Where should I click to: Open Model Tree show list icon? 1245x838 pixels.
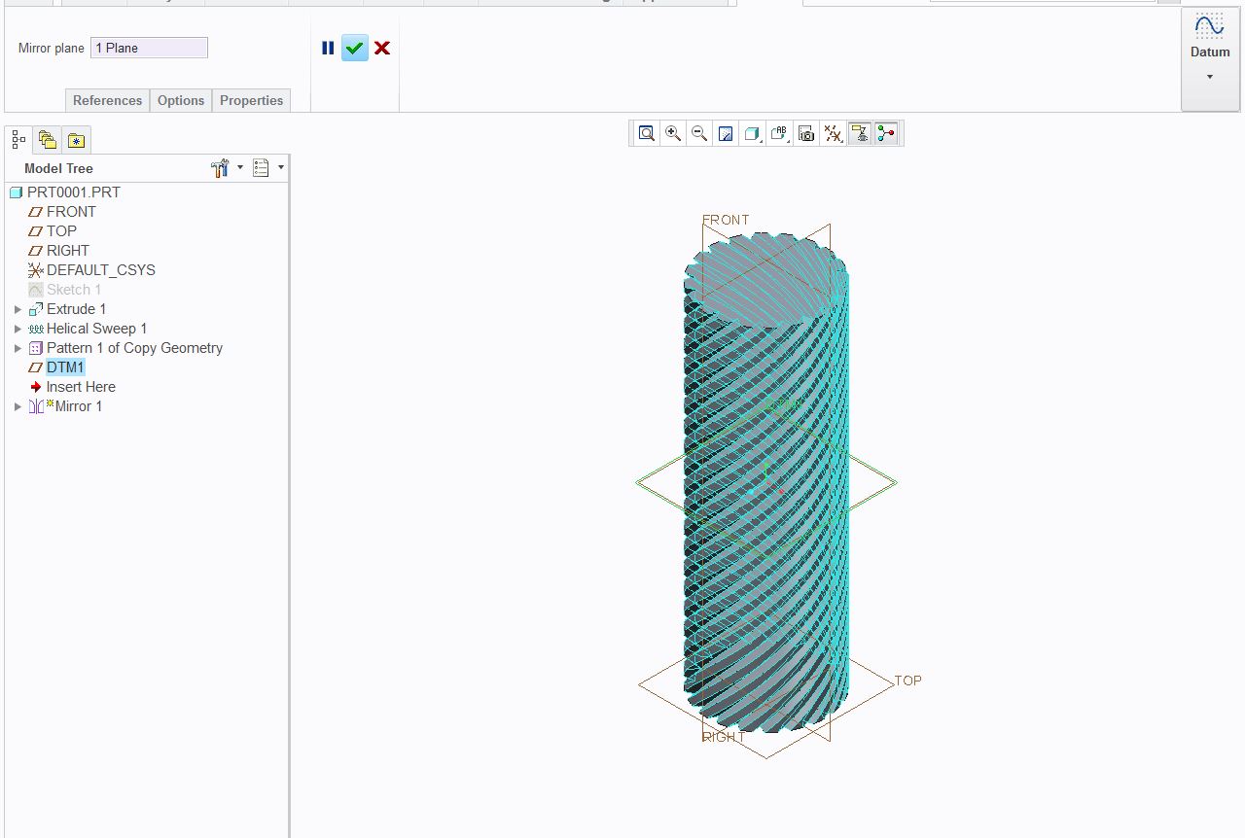click(x=261, y=168)
